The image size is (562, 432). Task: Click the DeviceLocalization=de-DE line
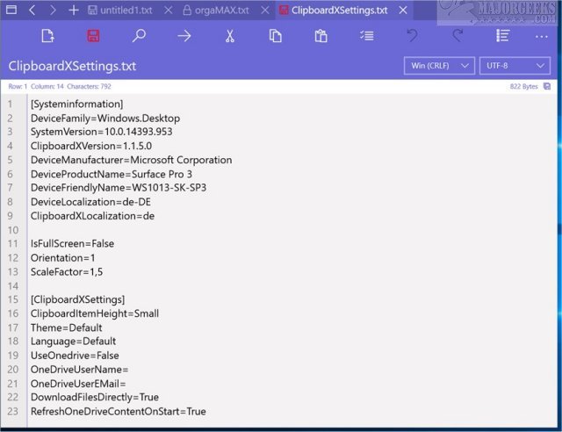tap(90, 202)
